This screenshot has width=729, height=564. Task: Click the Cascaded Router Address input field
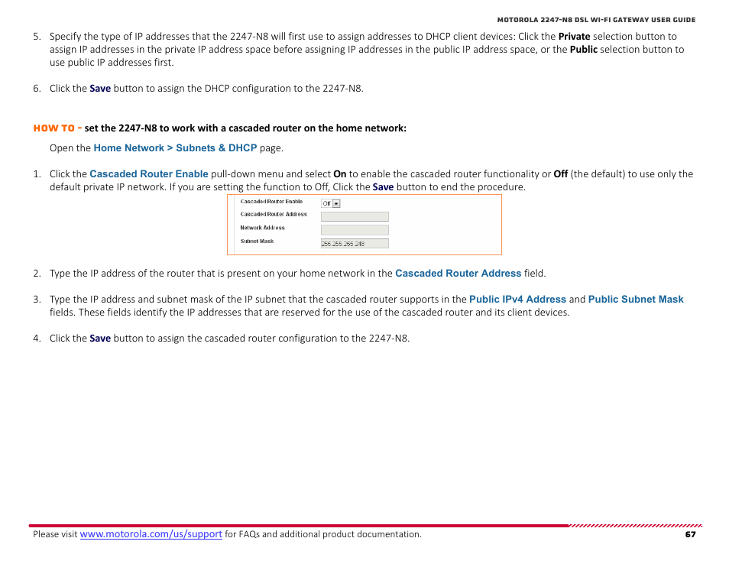[x=355, y=216]
